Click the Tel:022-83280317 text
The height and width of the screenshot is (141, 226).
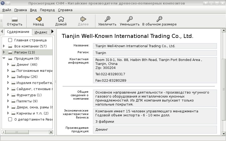(x=110, y=74)
